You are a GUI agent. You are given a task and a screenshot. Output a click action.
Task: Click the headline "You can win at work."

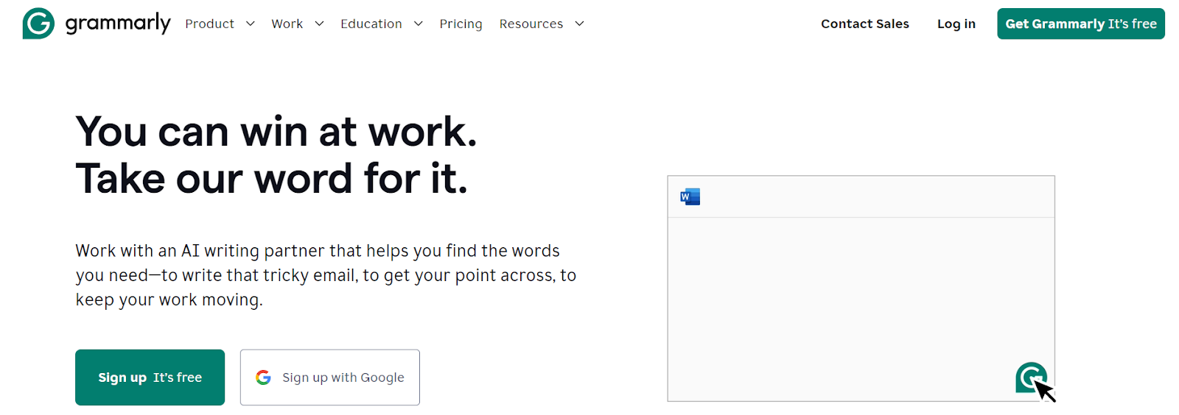pyautogui.click(x=276, y=132)
